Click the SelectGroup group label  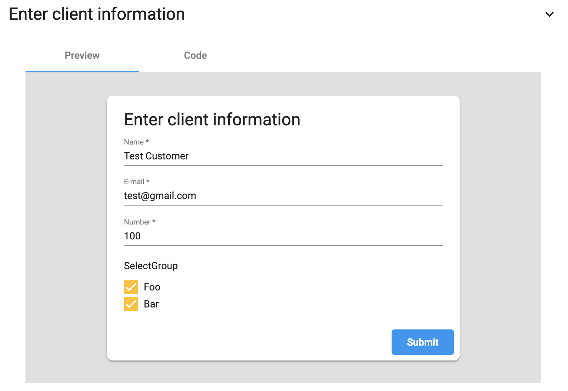[151, 266]
